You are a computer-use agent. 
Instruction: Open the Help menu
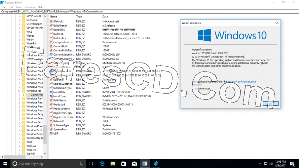click(40, 7)
